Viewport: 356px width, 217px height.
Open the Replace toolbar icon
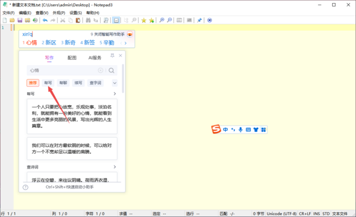point(96,20)
